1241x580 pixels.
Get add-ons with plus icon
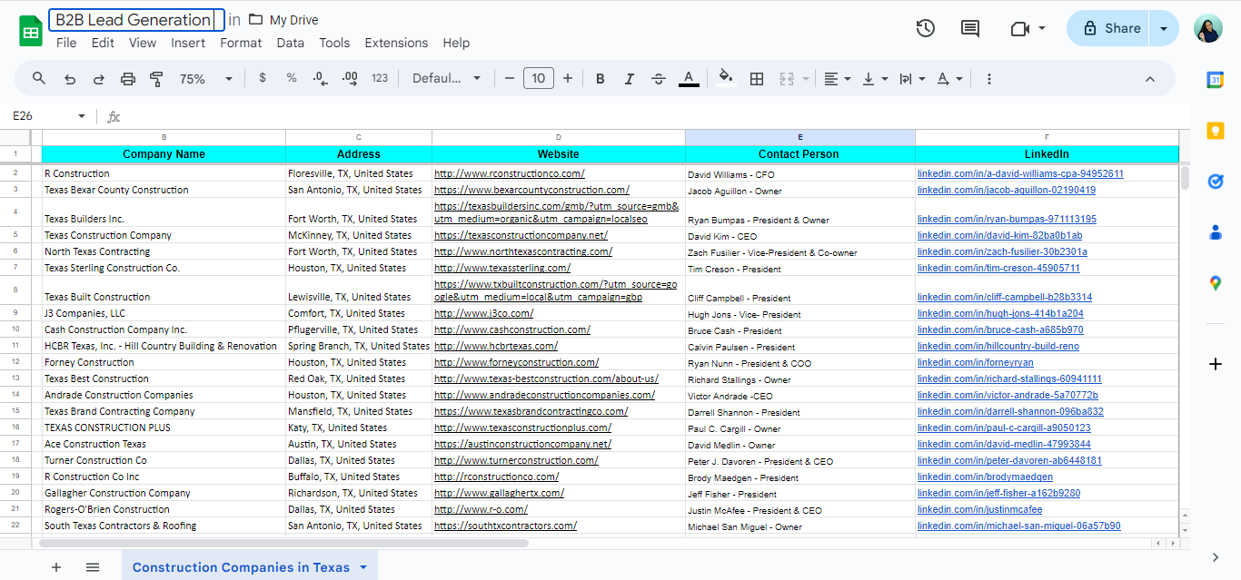pyautogui.click(x=1216, y=364)
